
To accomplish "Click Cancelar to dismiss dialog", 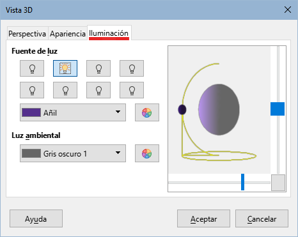I will point(262,218).
